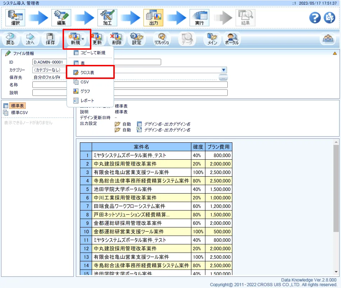
Task: Go to メイン from the toolbar
Action: [212, 39]
